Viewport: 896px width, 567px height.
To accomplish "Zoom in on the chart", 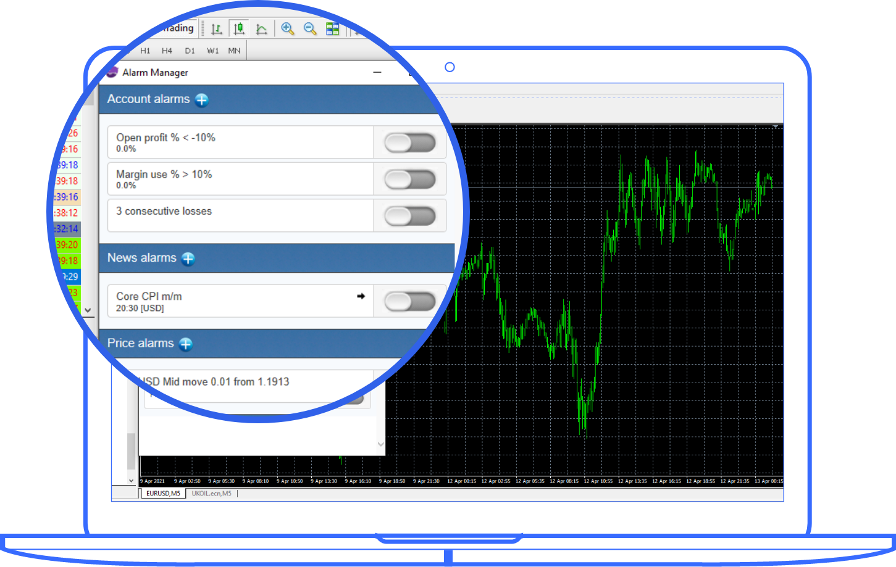I will [288, 29].
